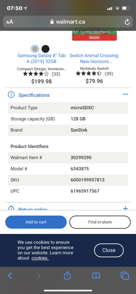Close the cookie notice banner
Image resolution: width=136 pixels, height=294 pixels.
pos(109,250)
